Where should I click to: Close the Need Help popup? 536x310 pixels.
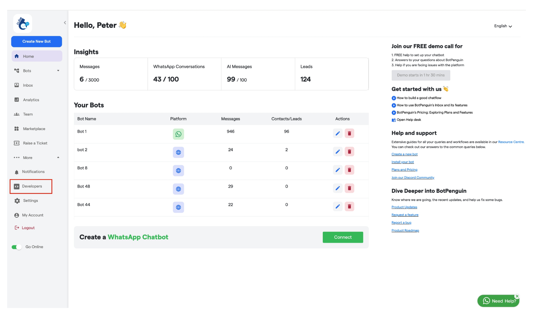click(x=517, y=296)
